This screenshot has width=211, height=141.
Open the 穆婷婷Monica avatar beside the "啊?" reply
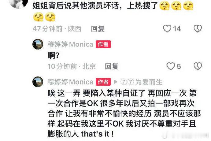[x=38, y=44]
